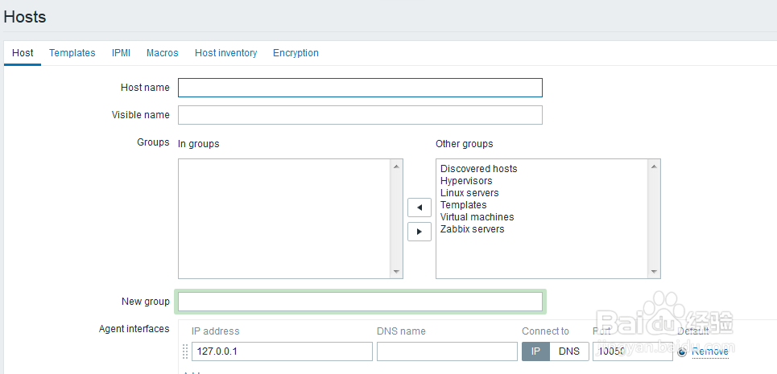Click the Remove link for agent interface
Image resolution: width=777 pixels, height=374 pixels.
tap(709, 351)
